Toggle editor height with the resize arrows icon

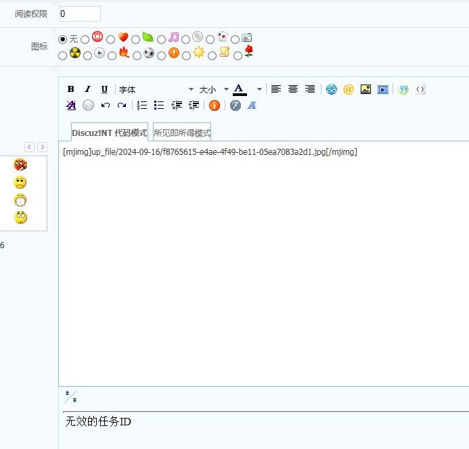71,397
